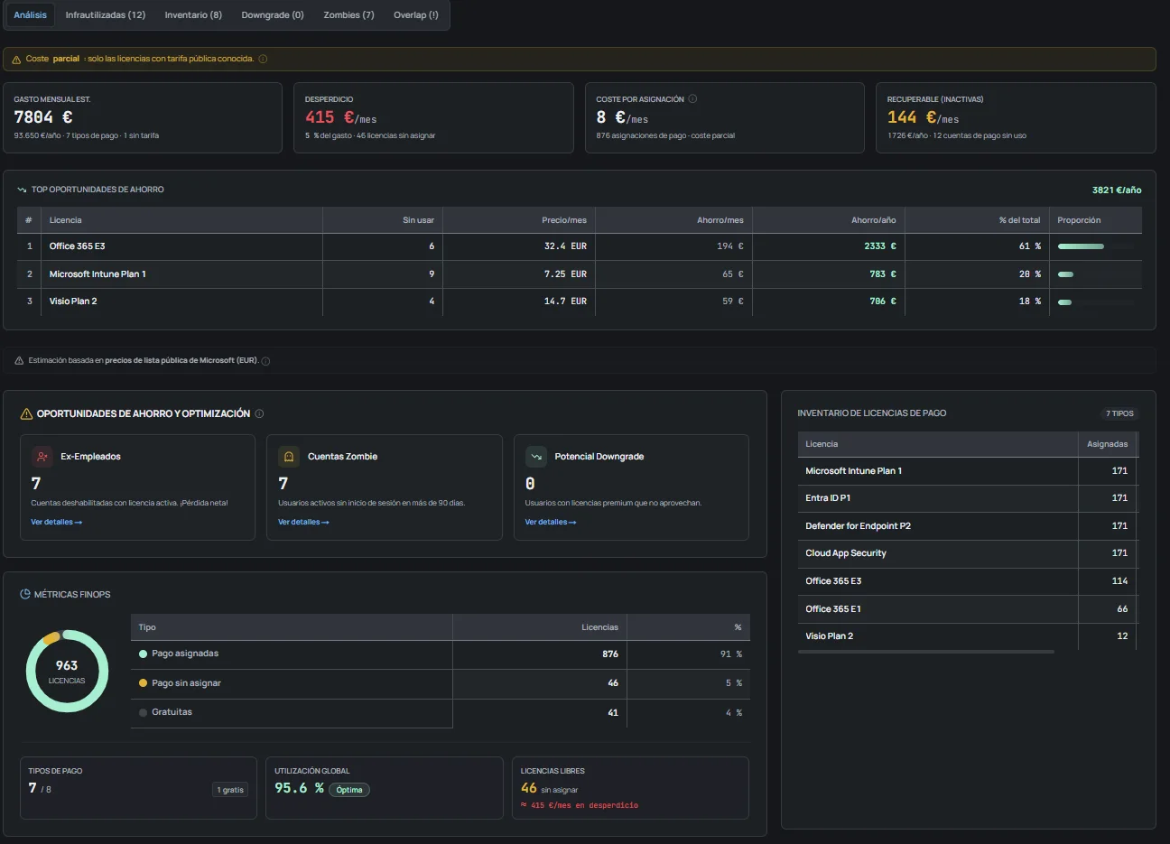Click the inventory table horizontal scrollbar
This screenshot has width=1170, height=844.
pos(926,652)
